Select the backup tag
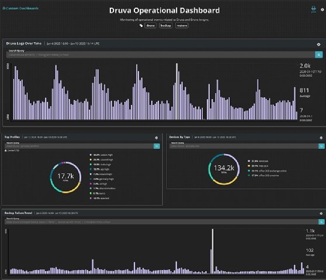Screen dimensions: 326x280 click(x=166, y=25)
